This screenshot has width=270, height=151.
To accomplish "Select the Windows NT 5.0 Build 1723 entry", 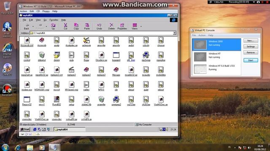I will tap(216, 69).
